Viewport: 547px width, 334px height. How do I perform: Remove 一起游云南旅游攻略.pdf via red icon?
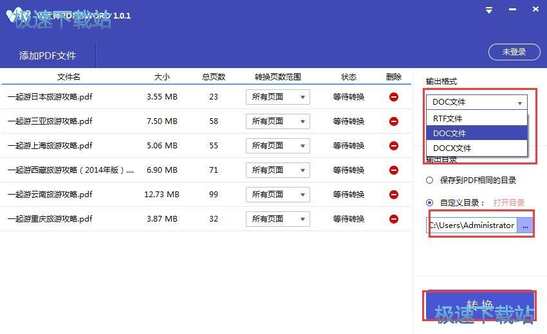pos(393,195)
